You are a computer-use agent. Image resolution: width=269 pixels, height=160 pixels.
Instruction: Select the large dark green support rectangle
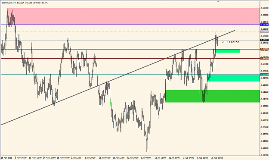[212, 96]
